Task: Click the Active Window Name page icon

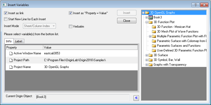Action: click(x=11, y=53)
